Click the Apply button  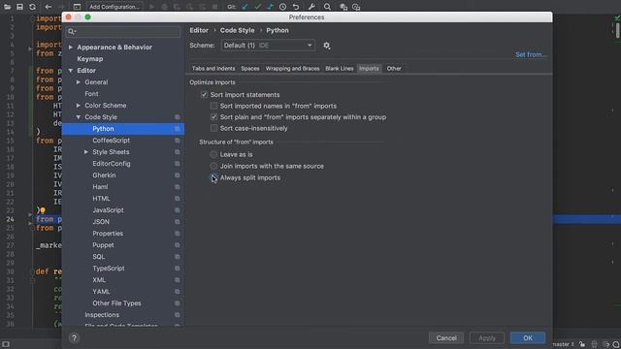pyautogui.click(x=487, y=338)
